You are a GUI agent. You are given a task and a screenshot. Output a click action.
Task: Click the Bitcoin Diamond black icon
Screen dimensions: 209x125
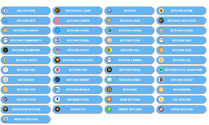[6, 50]
